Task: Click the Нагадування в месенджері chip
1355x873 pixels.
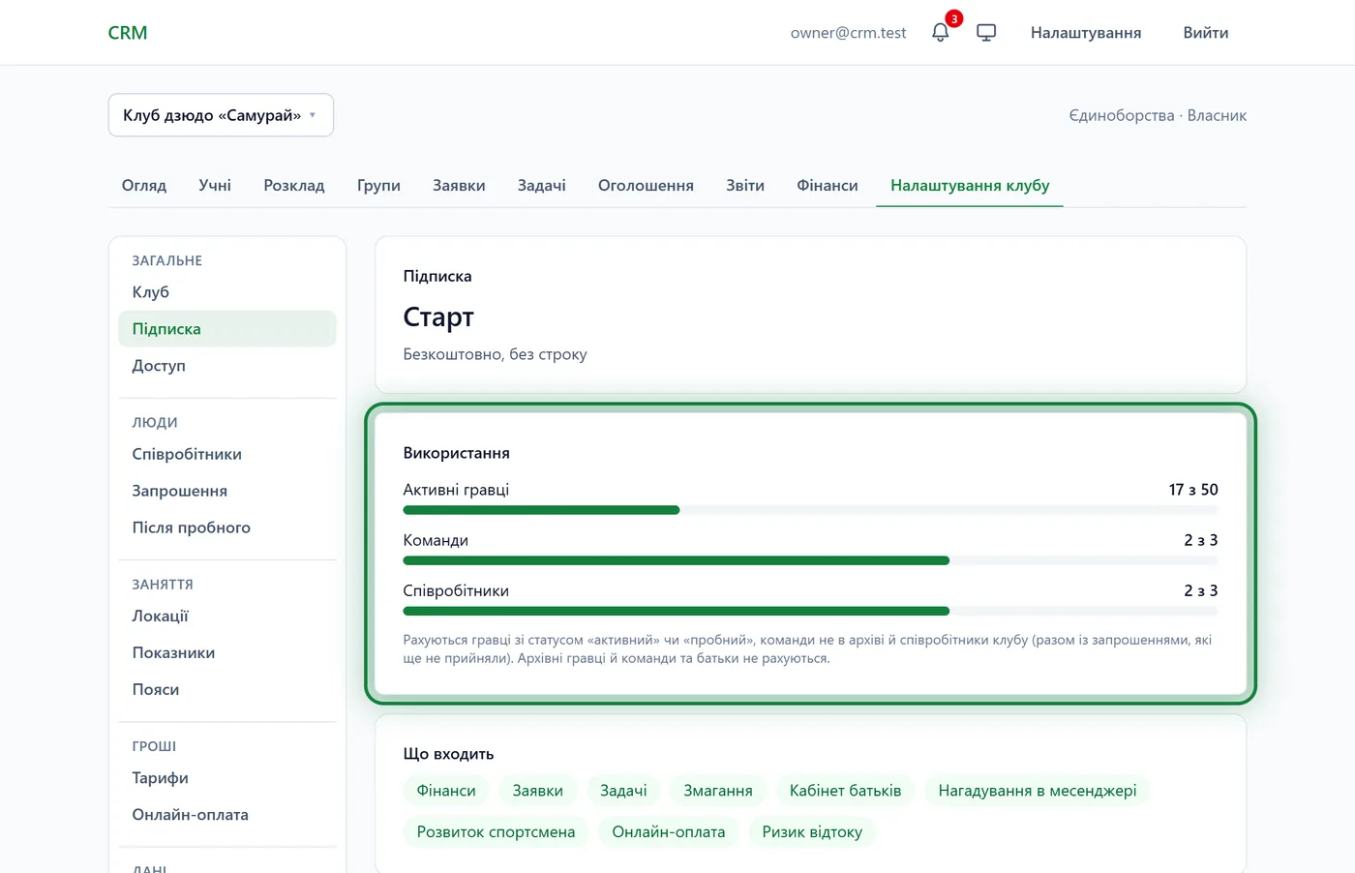Action: 1038,791
